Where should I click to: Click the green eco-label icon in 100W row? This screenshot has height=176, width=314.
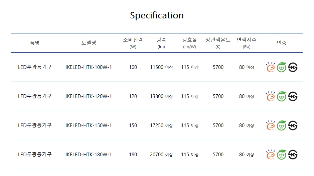coord(282,67)
